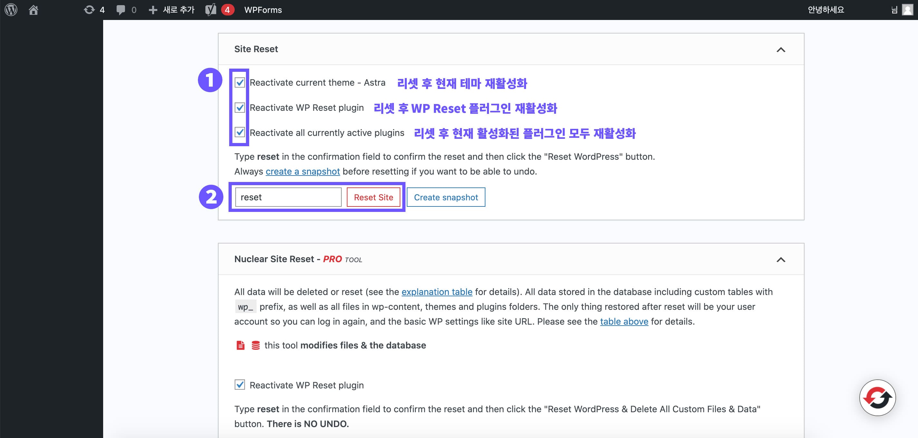This screenshot has width=918, height=438.
Task: Toggle Nuclear section's Reactivate WP Reset plugin
Action: [239, 385]
